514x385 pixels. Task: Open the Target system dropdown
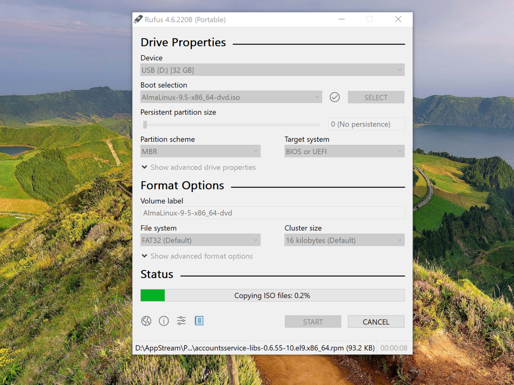[x=344, y=151]
